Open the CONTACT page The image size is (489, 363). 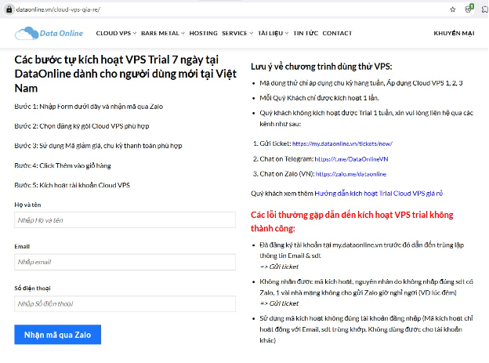coord(337,33)
